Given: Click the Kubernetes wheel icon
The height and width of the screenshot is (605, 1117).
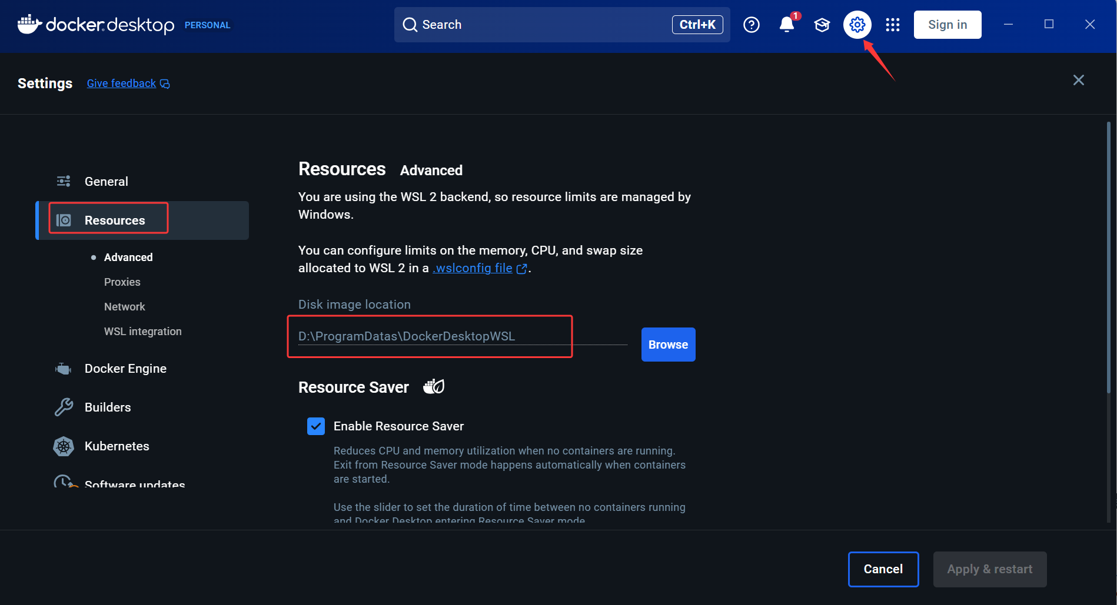Looking at the screenshot, I should [64, 446].
